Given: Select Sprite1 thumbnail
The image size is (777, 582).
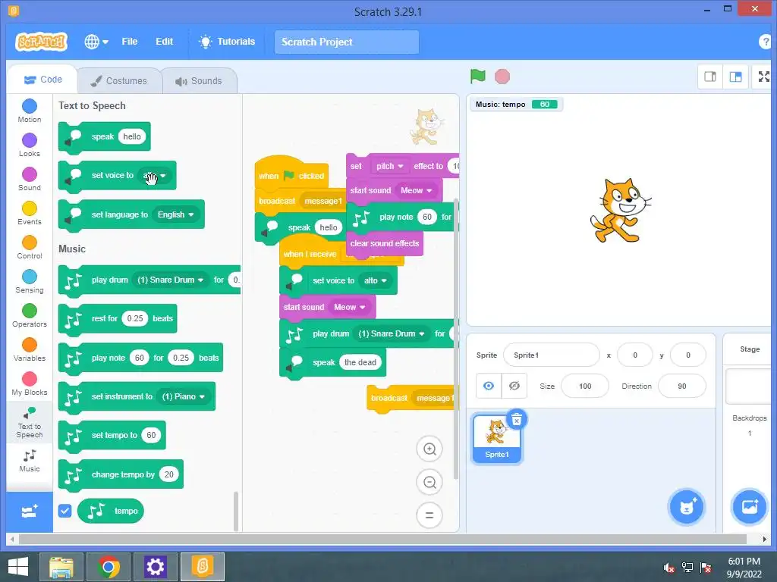Looking at the screenshot, I should tap(496, 439).
